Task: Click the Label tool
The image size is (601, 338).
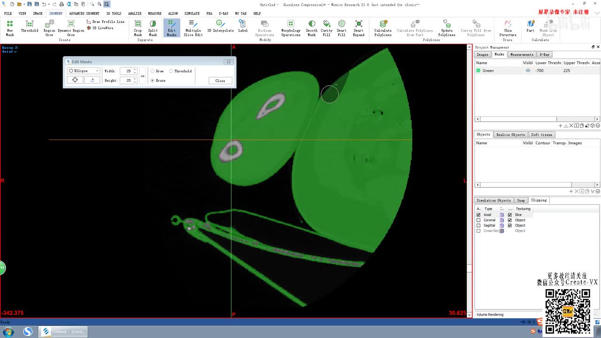Action: (243, 26)
